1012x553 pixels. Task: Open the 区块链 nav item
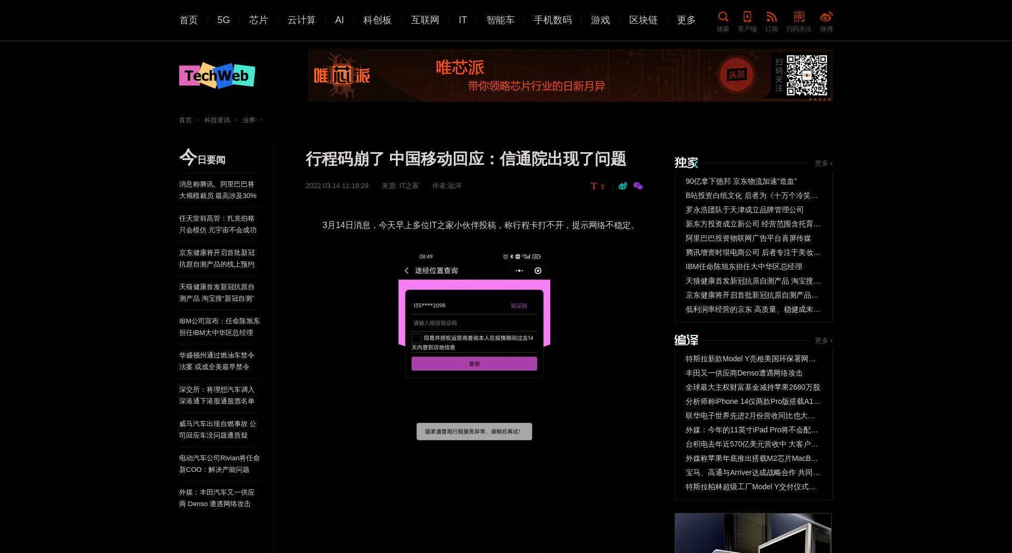click(644, 20)
